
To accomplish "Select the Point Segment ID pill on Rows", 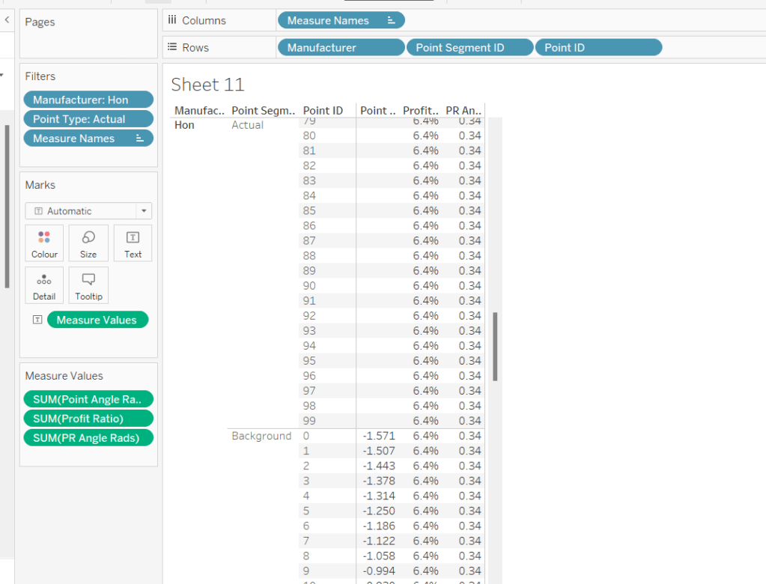I will point(469,48).
